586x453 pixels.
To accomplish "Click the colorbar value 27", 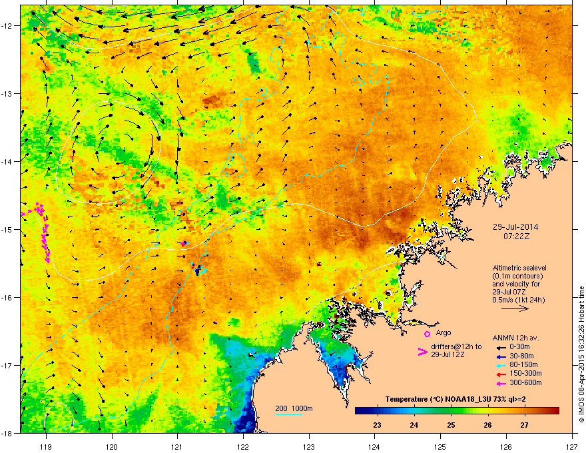I will pos(524,425).
